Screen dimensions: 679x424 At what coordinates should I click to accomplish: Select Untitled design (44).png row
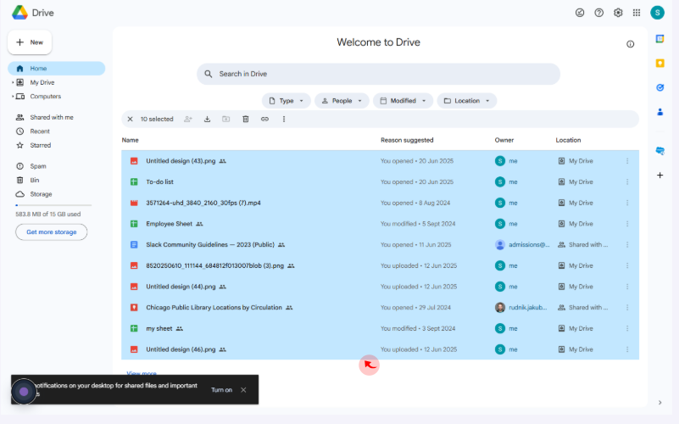pos(380,287)
